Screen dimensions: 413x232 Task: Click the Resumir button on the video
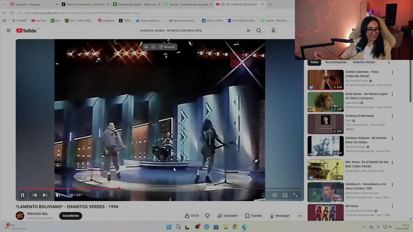(167, 47)
